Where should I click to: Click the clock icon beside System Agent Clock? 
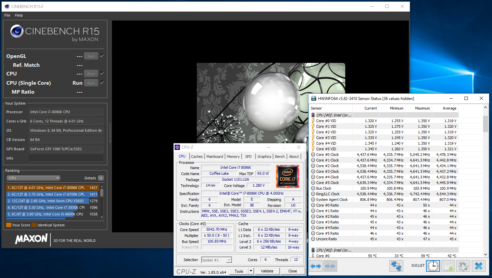tap(313, 200)
